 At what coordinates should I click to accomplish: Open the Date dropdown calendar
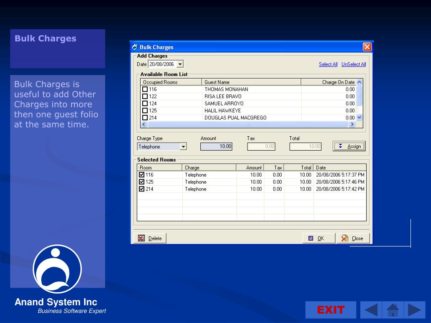point(180,64)
